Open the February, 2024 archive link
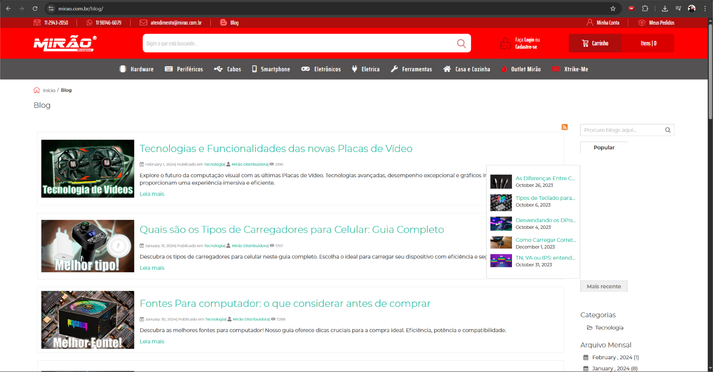Screen dimensions: 713x372 tap(615, 357)
